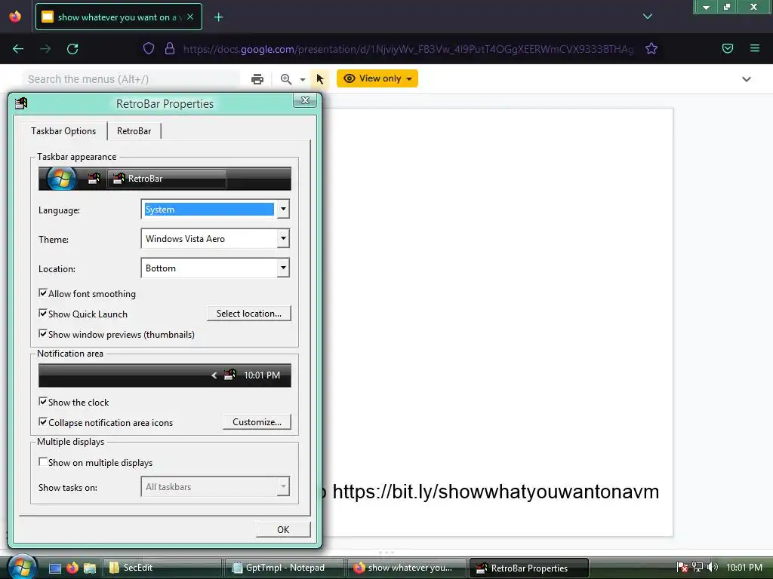
Task: Toggle Show the clock checkbox
Action: click(x=43, y=401)
